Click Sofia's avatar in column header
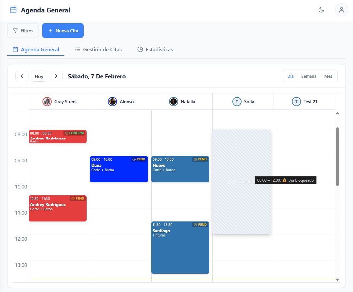The image size is (353, 292). (237, 102)
